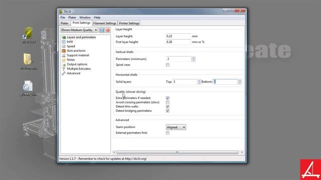Select Support material tree item
Screen dimensions: 321x180
point(78,55)
